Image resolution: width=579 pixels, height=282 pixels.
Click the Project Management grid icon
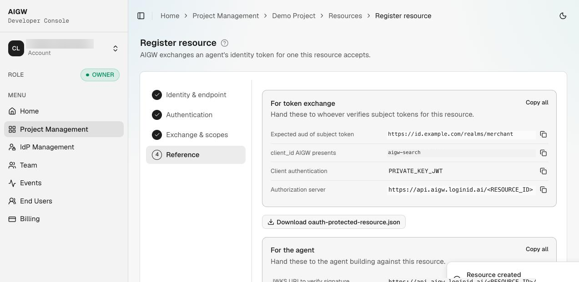(x=12, y=129)
